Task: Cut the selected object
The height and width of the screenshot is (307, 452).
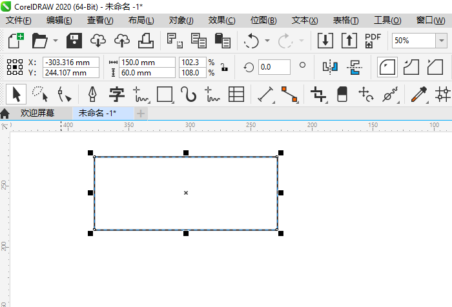Action: (x=175, y=41)
